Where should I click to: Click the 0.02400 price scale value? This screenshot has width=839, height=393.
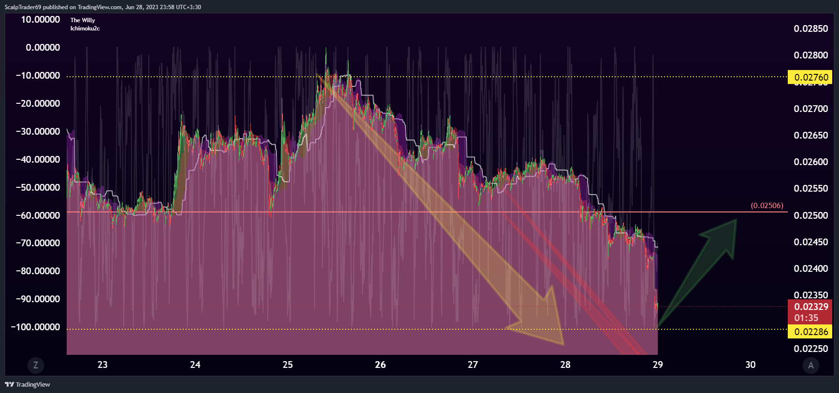[811, 268]
